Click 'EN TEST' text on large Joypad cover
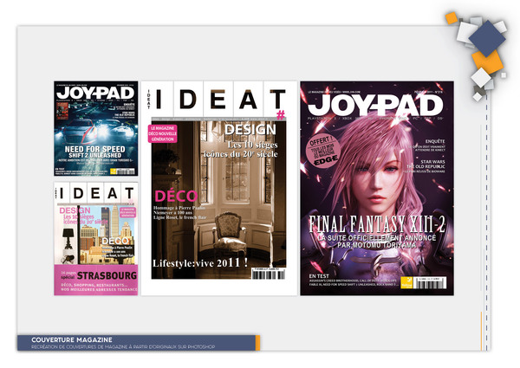520x368 pixels. [319, 276]
